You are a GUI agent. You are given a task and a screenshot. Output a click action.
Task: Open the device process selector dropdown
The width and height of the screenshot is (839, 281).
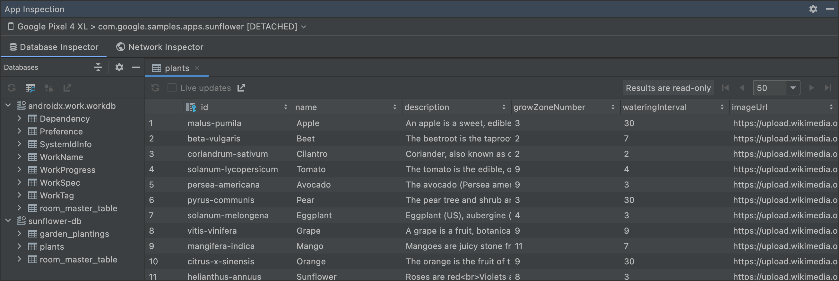click(x=304, y=27)
